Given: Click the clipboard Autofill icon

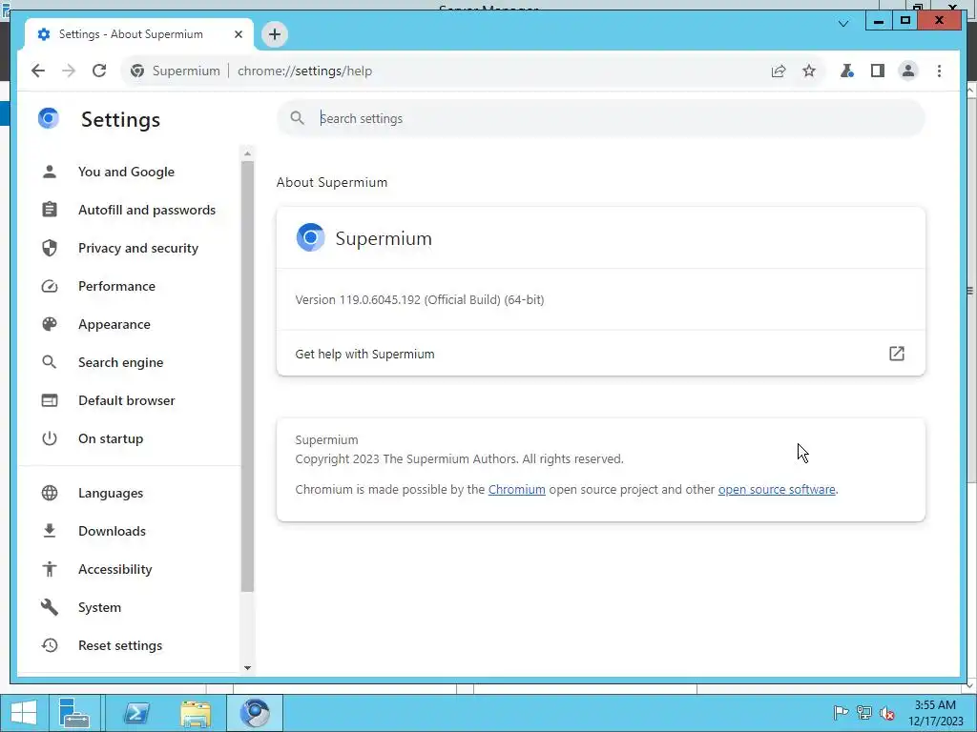Looking at the screenshot, I should pos(50,210).
